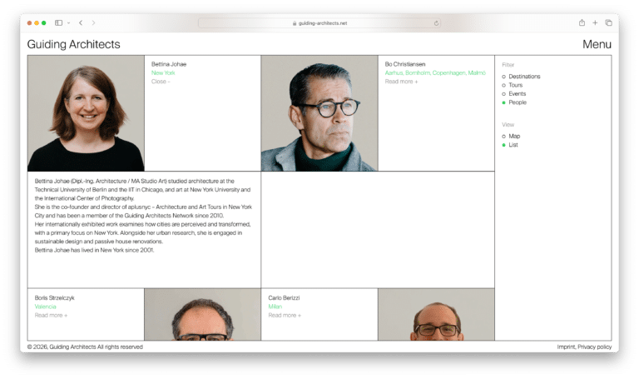Select the Destinations filter radio
This screenshot has width=639, height=379.
pyautogui.click(x=504, y=77)
